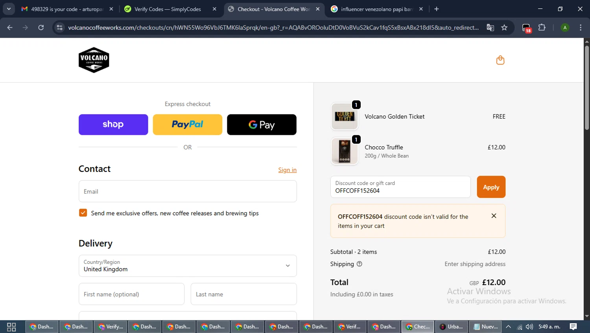The height and width of the screenshot is (333, 590).
Task: Click the Volcano Coffee Works logo
Action: tap(94, 60)
